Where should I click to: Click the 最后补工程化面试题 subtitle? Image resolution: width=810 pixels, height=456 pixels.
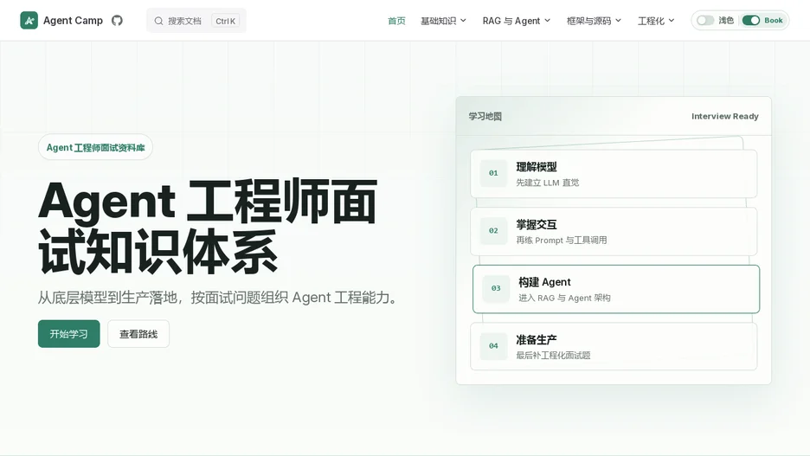(553, 356)
